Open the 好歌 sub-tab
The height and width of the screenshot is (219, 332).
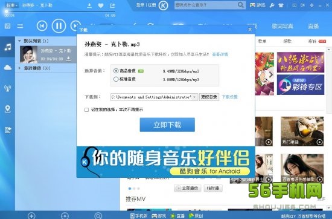[x=287, y=41]
